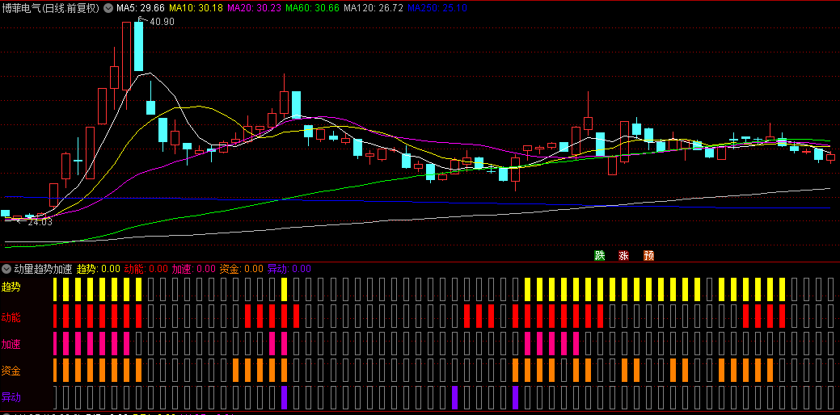Click the orange 资金: 0.00 header value
This screenshot has width=840, height=415.
click(242, 269)
